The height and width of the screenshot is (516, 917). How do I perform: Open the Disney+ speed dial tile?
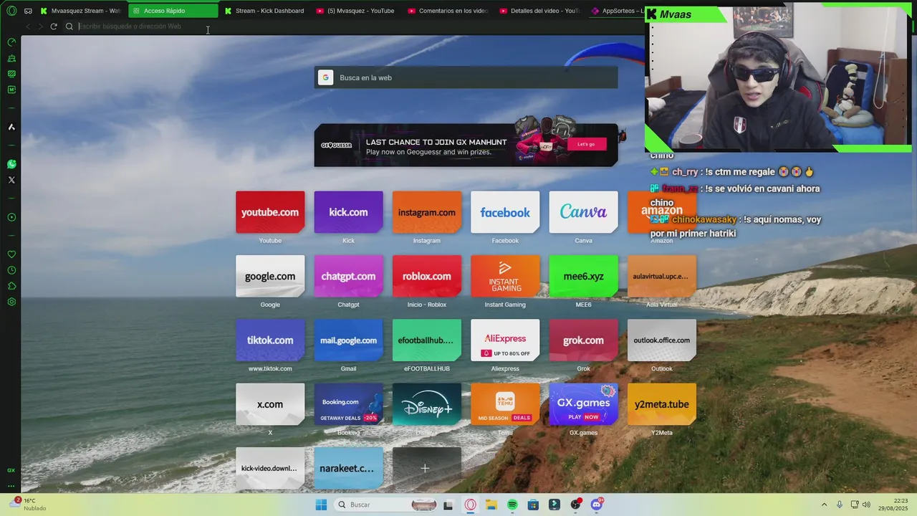pos(427,404)
